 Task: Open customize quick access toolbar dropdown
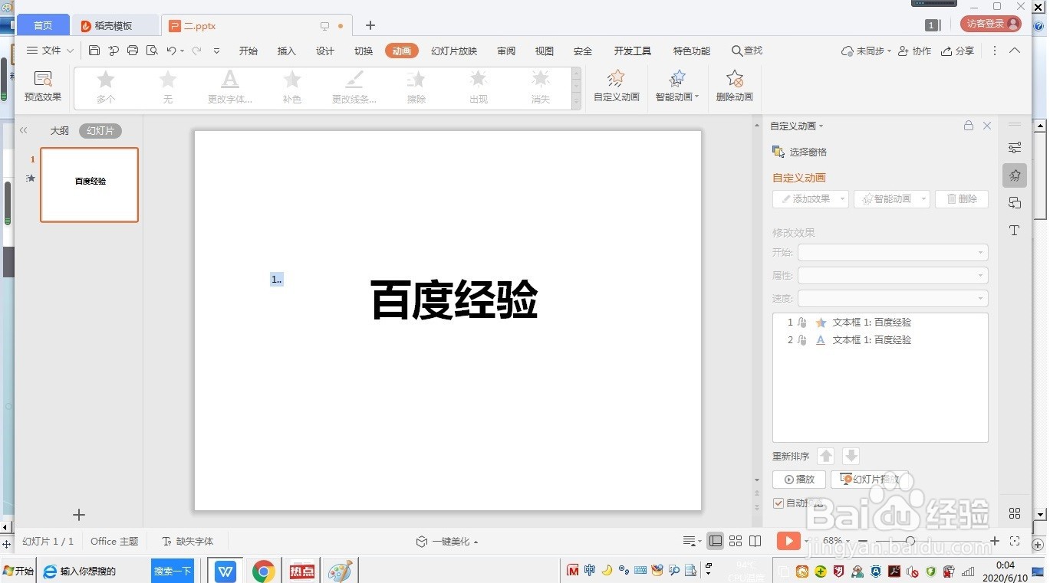click(x=216, y=51)
